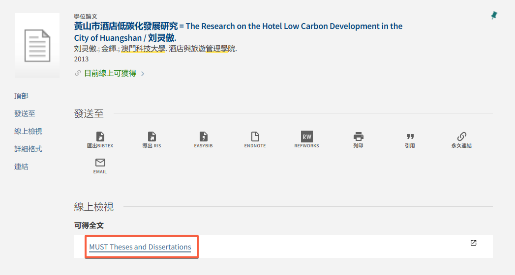Click the external link icon beside MUST Theses
Viewport: 515px width, 275px height.
click(473, 243)
